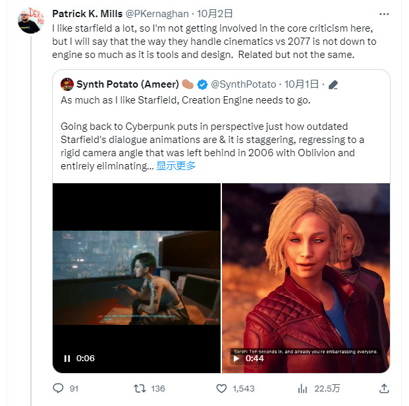Image resolution: width=409 pixels, height=406 pixels.
Task: Open Synth Potato's small avatar
Action: click(67, 84)
